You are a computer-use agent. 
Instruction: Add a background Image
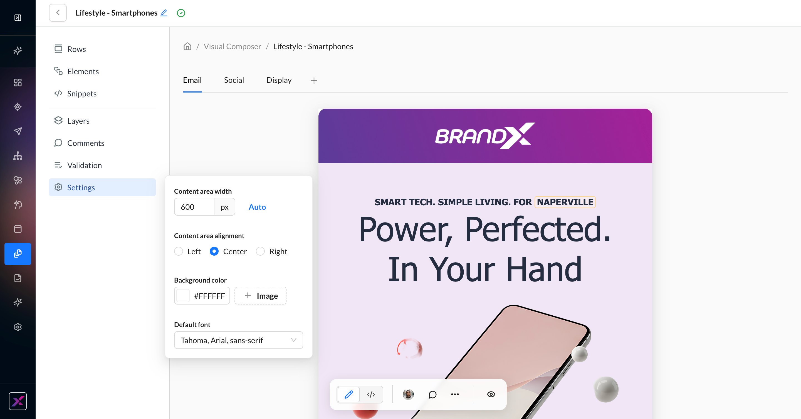tap(261, 296)
